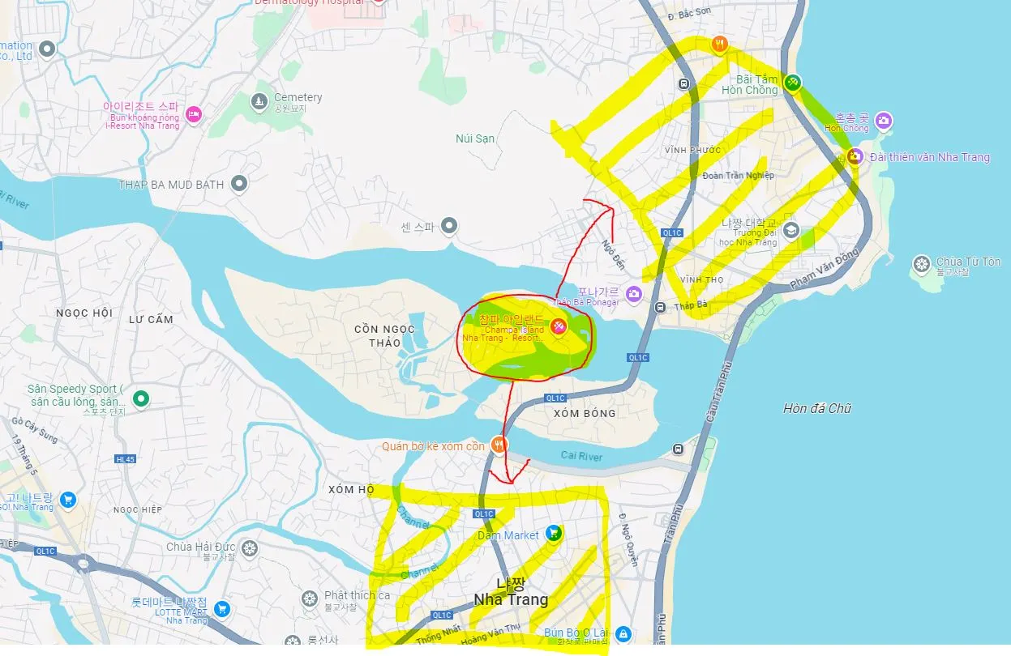The height and width of the screenshot is (656, 1011).
Task: Click the Thap Ba Mud Bath pin
Action: coord(238,184)
